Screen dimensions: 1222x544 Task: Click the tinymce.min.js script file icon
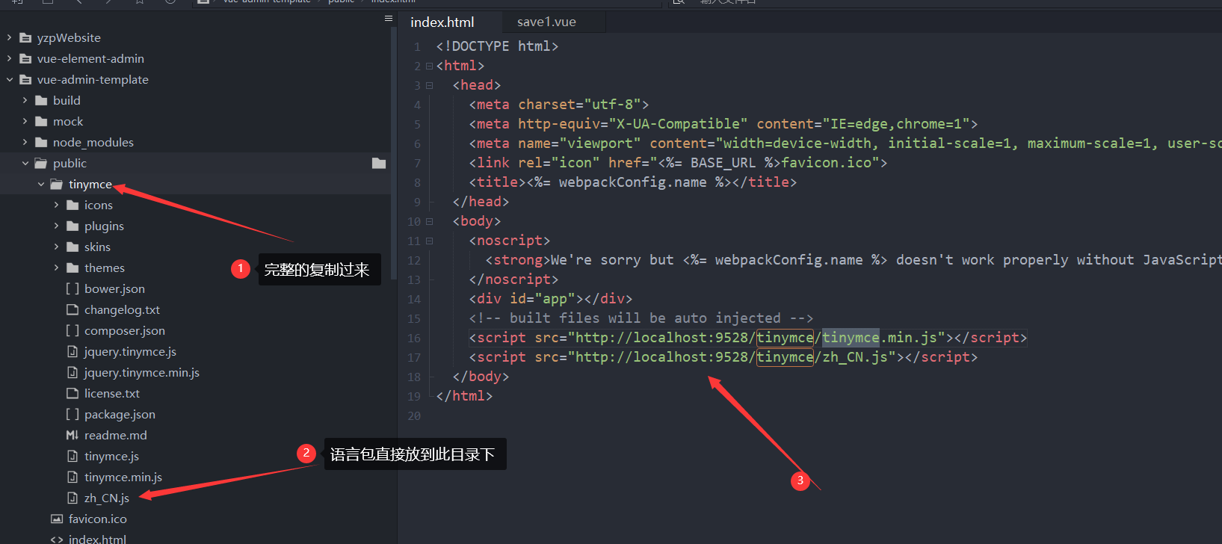72,477
